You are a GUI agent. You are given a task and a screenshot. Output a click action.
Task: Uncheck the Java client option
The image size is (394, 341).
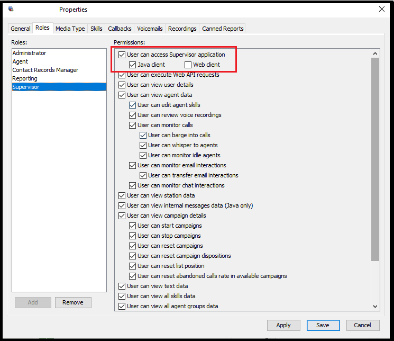pyautogui.click(x=132, y=65)
